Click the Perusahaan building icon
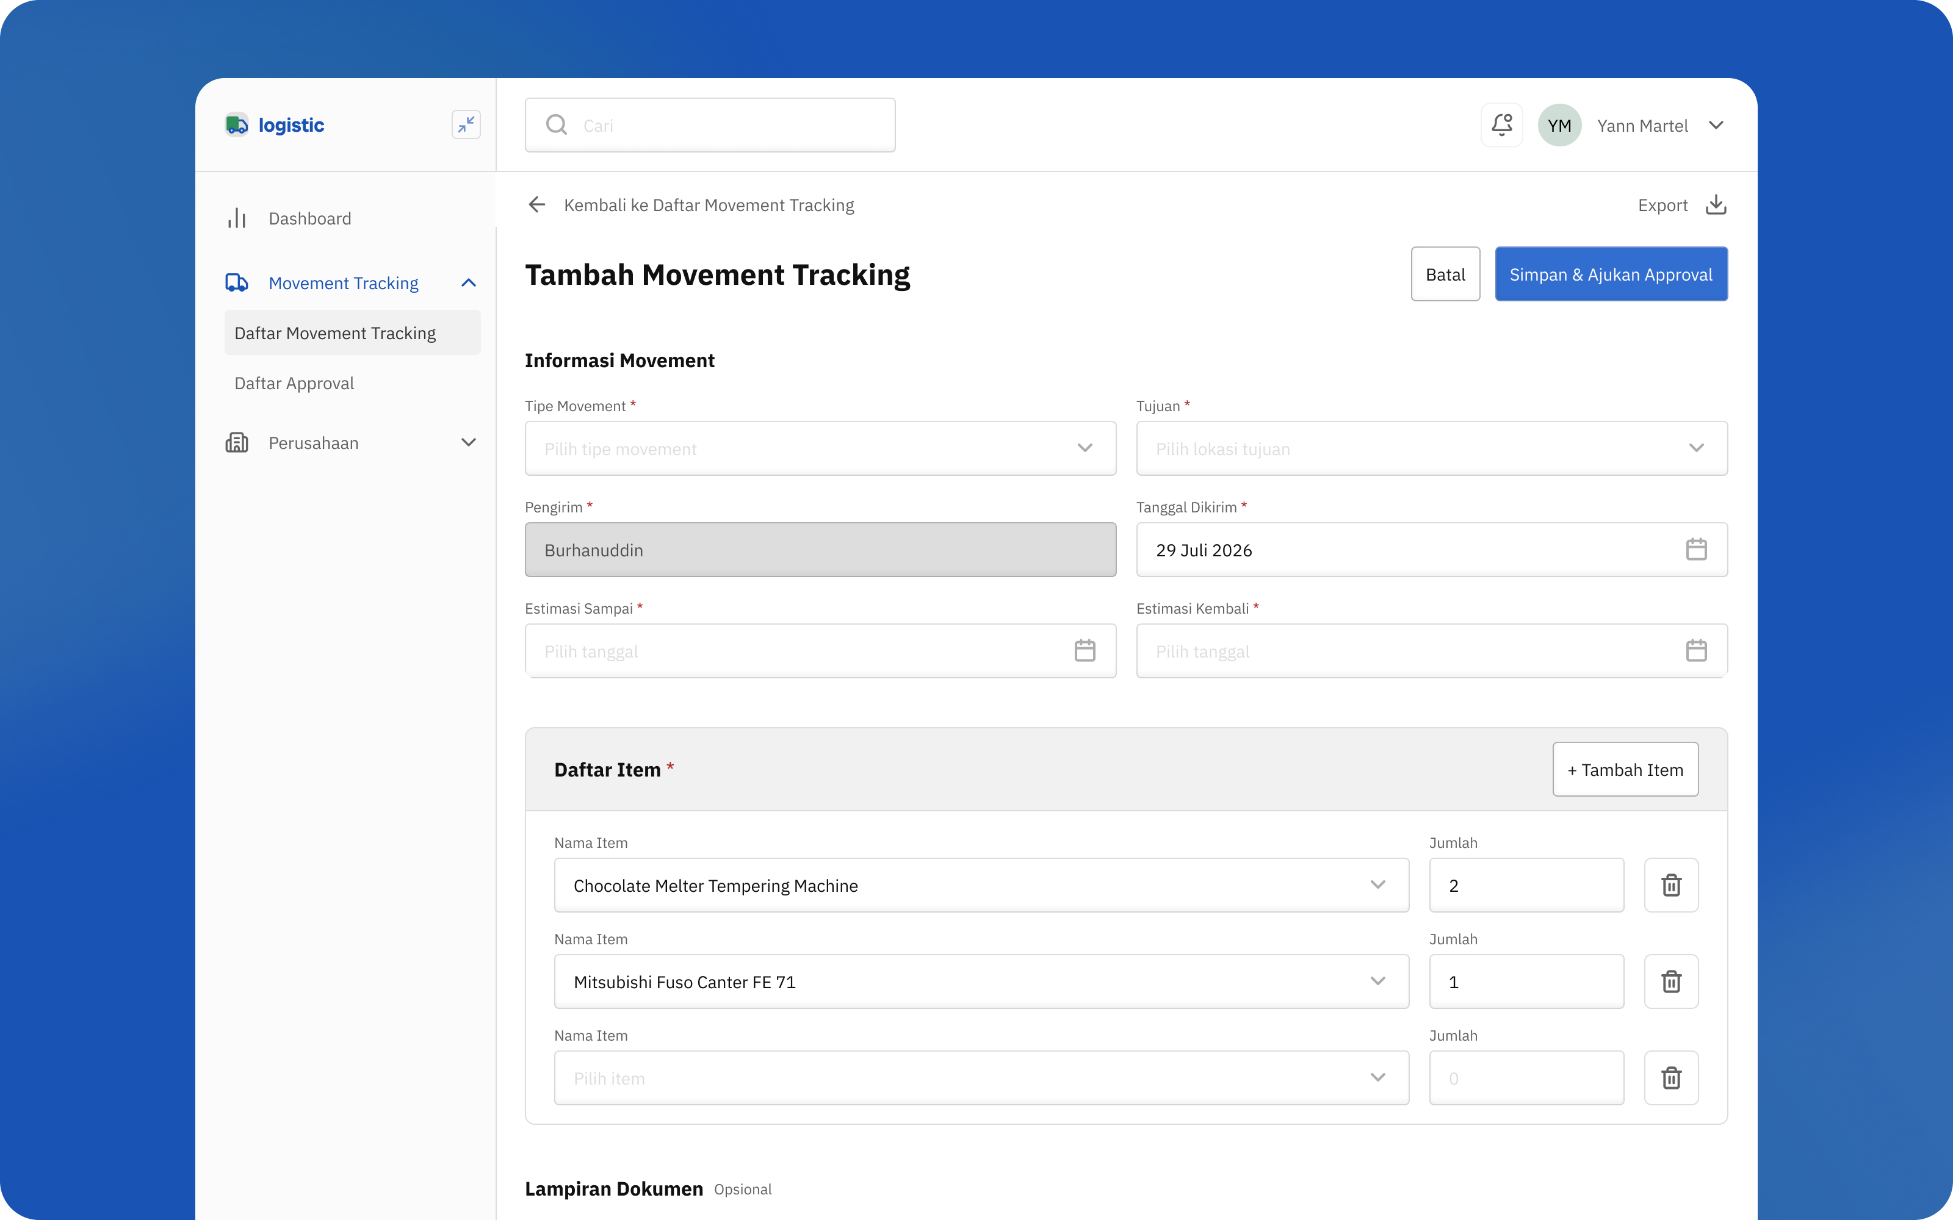This screenshot has height=1220, width=1953. pos(236,442)
